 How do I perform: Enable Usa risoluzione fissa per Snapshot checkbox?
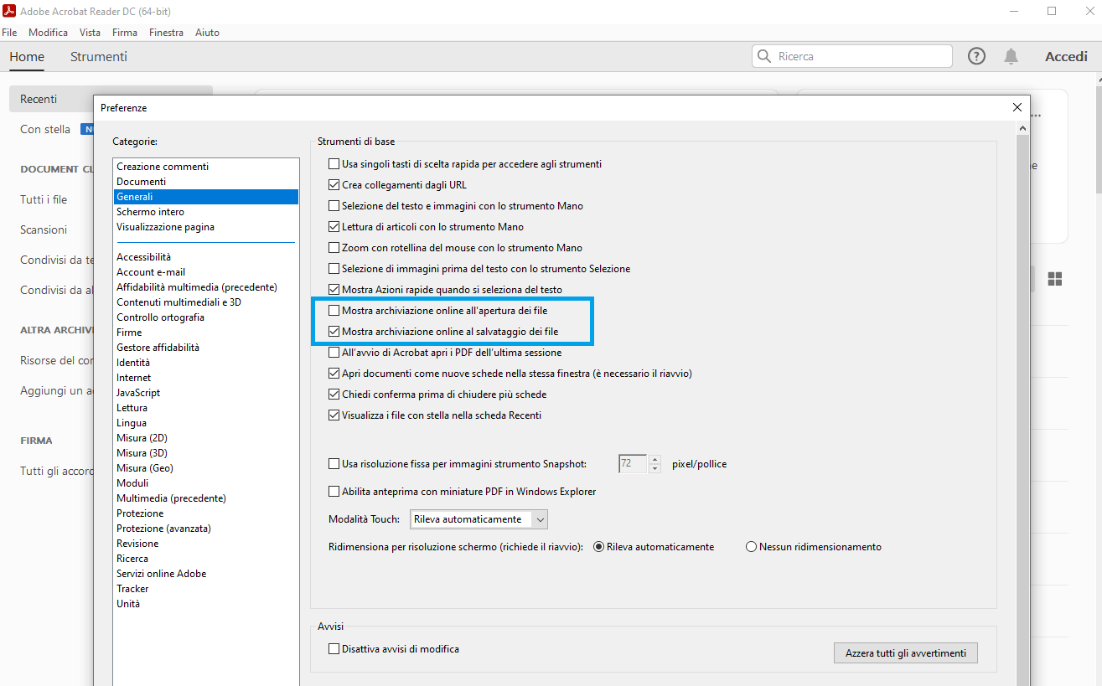[334, 463]
